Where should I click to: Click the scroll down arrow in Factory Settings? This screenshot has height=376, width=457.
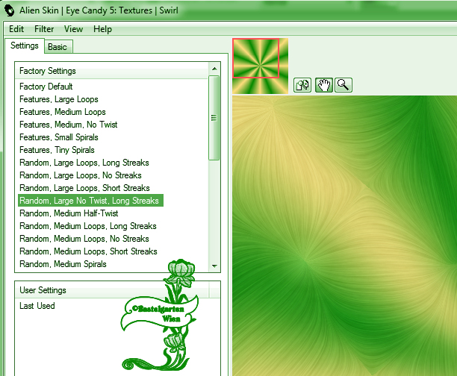tap(214, 266)
